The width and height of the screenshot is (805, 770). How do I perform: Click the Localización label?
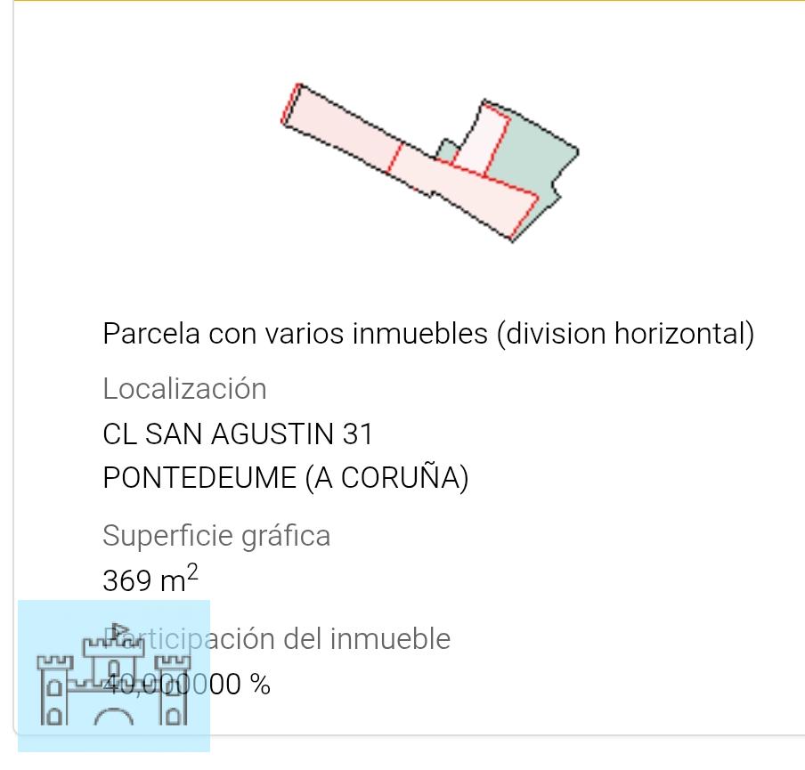point(184,389)
